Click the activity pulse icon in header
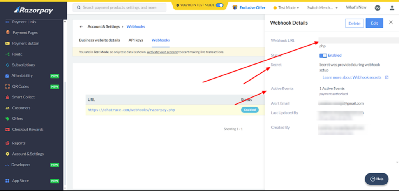Image resolution: width=399 pixels, height=191 pixels. 377,8
